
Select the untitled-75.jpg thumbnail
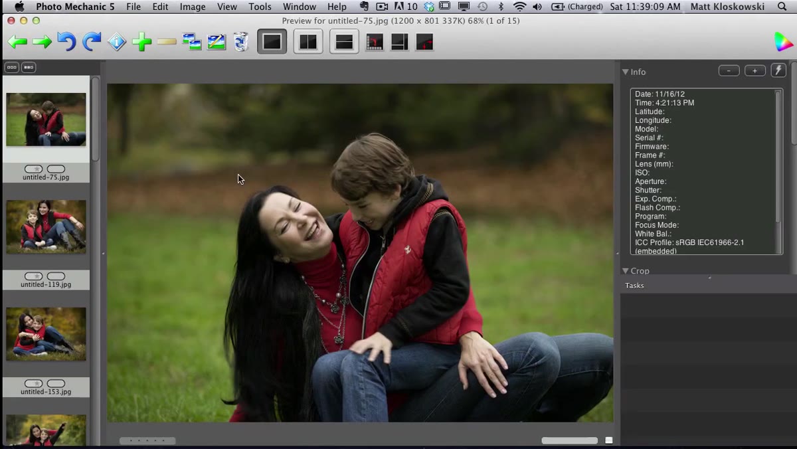point(46,120)
